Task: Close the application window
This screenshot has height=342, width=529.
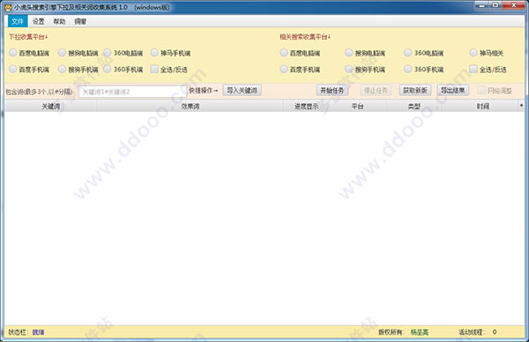Action: tap(514, 5)
